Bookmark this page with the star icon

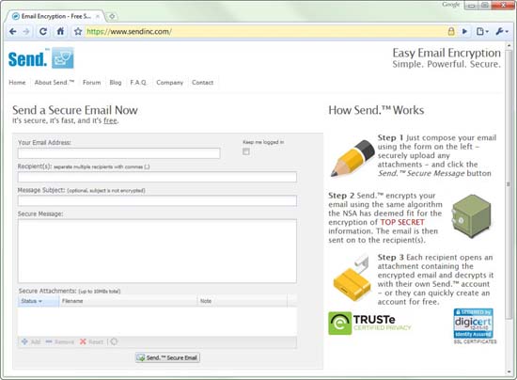click(78, 32)
